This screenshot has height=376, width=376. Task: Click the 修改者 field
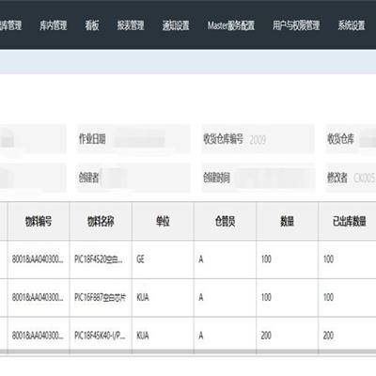pyautogui.click(x=351, y=178)
